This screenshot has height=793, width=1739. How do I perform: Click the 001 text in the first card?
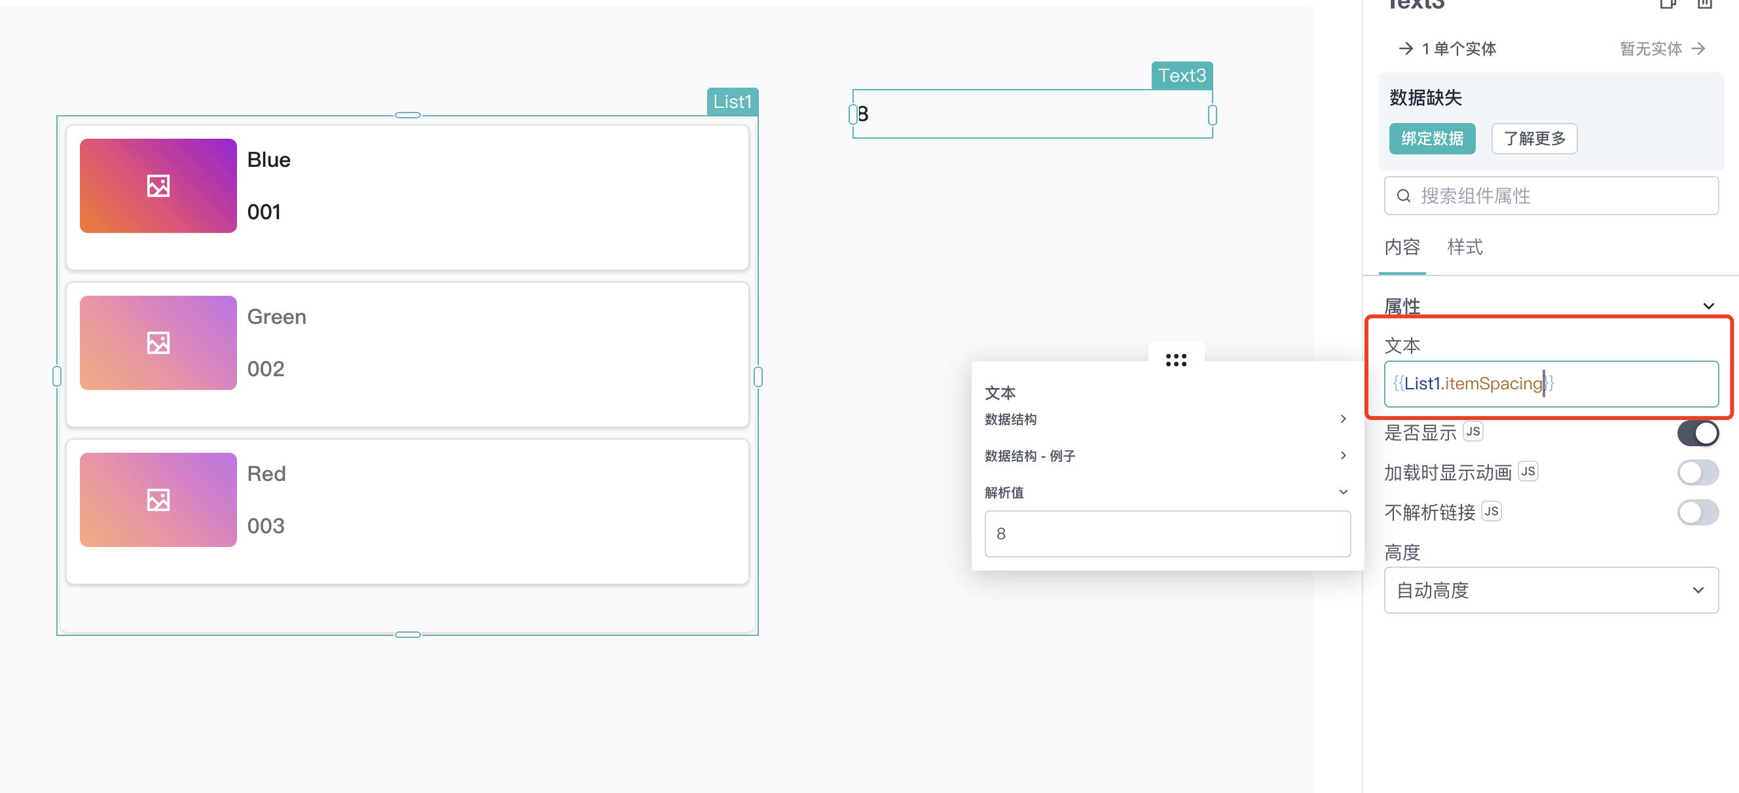point(264,213)
